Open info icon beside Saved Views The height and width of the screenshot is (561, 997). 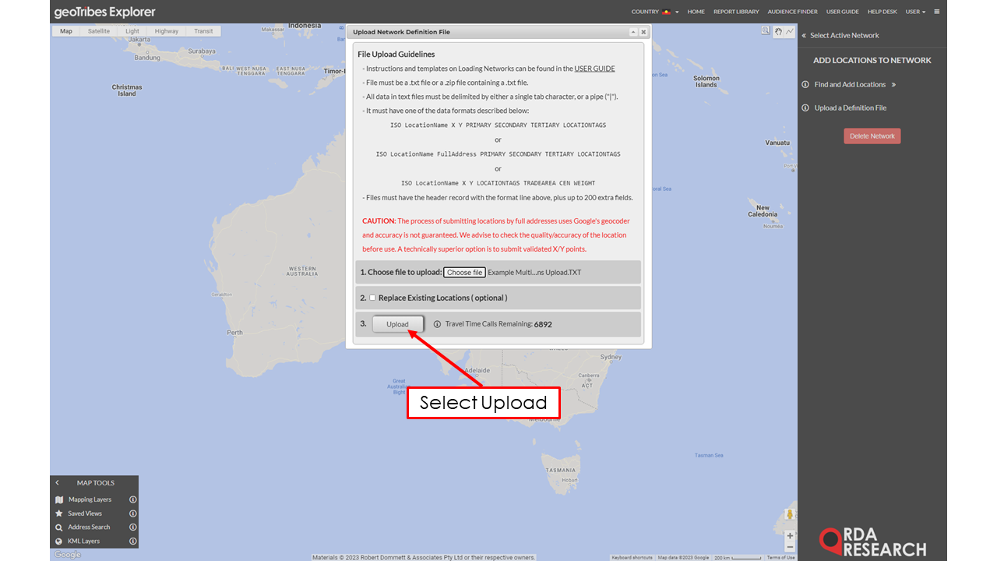132,513
